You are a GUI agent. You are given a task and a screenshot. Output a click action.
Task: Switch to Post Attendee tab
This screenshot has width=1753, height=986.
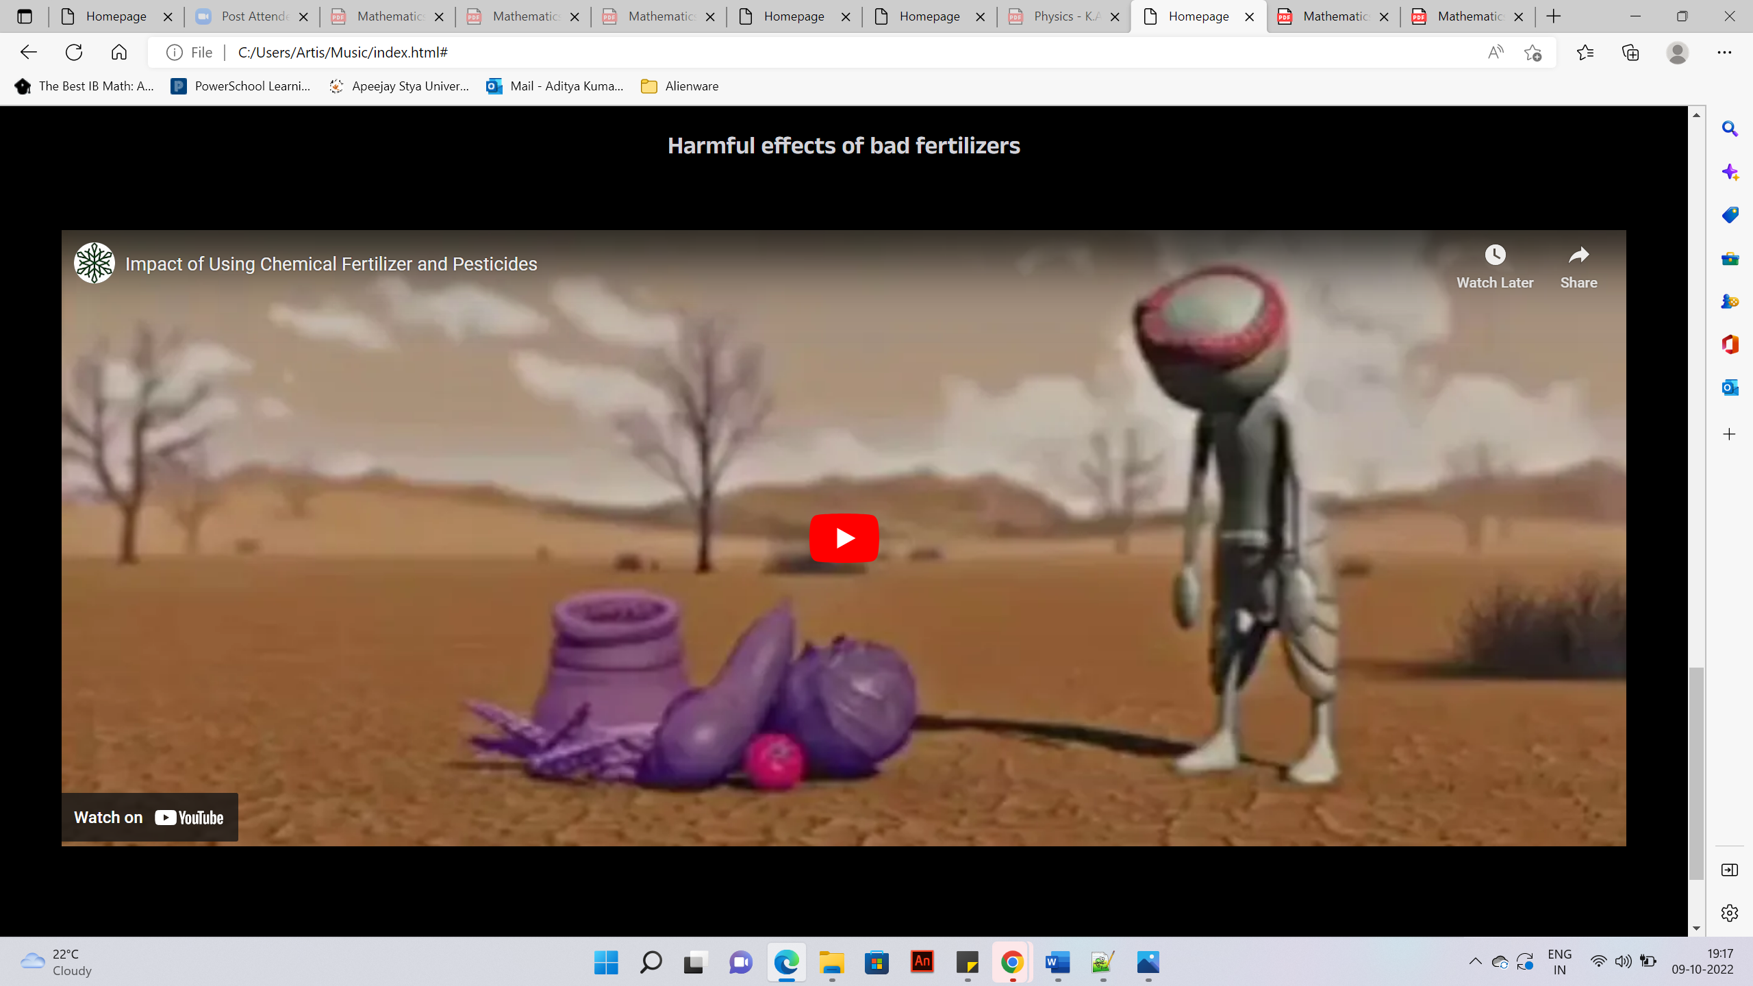[251, 16]
